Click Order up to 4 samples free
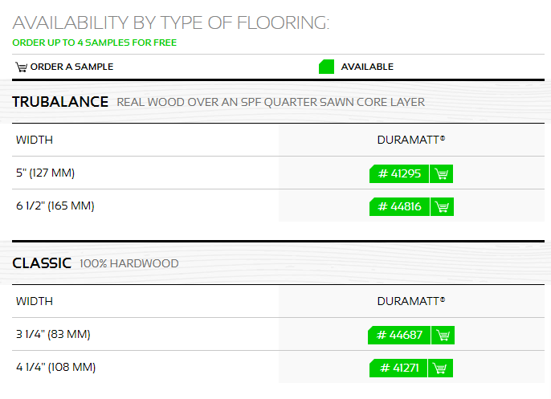Viewport: 551px width, 399px height. tap(95, 43)
